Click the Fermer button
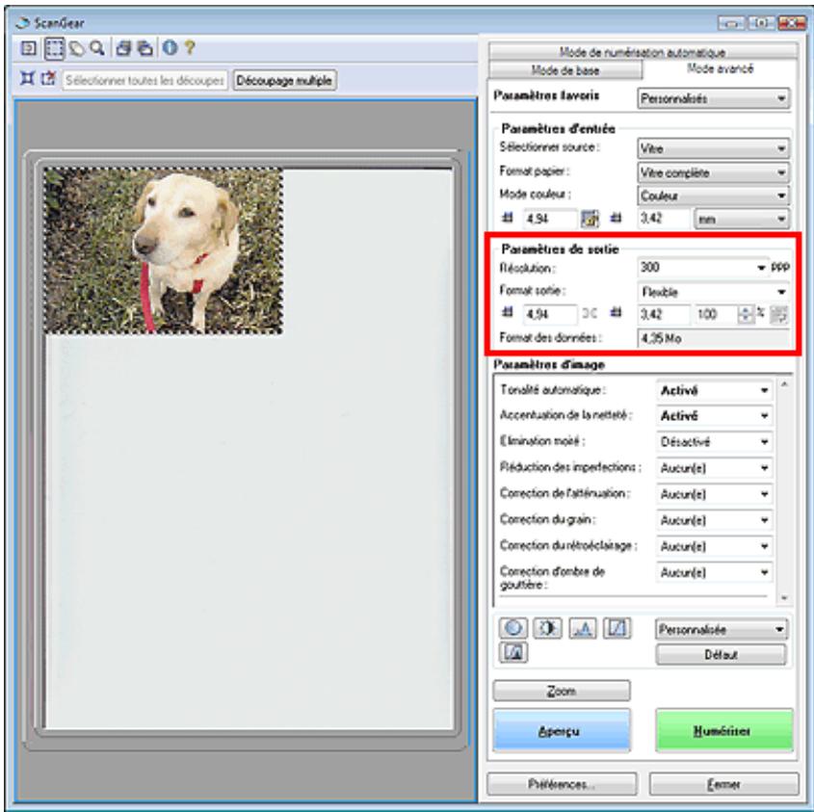Viewport: 814px width, 812px height. (724, 784)
